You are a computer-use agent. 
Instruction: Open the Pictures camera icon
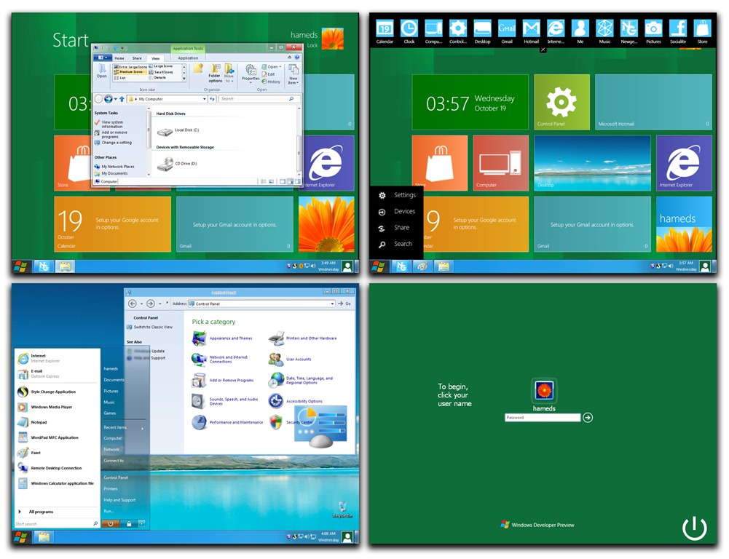click(x=653, y=28)
